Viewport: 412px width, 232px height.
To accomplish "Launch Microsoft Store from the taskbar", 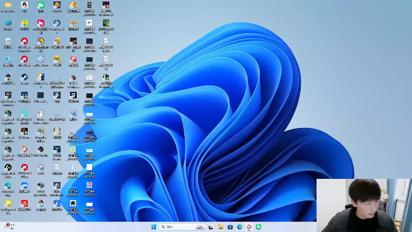I will tap(230, 227).
